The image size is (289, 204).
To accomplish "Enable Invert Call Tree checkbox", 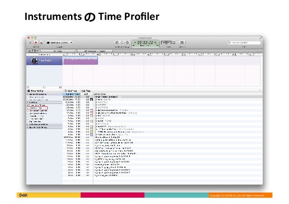I will point(28,108).
